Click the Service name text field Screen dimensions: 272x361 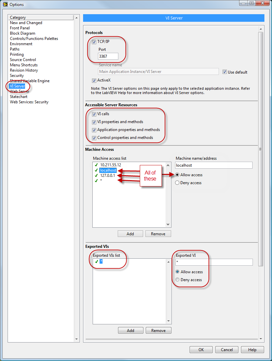[158, 72]
